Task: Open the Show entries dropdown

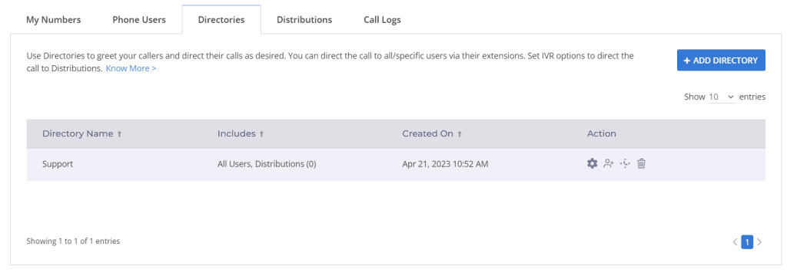Action: pos(722,97)
